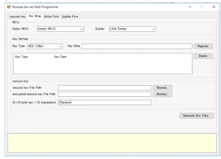Click Generate Key Files button
Image resolution: width=221 pixels, height=159 pixels.
tap(196, 116)
